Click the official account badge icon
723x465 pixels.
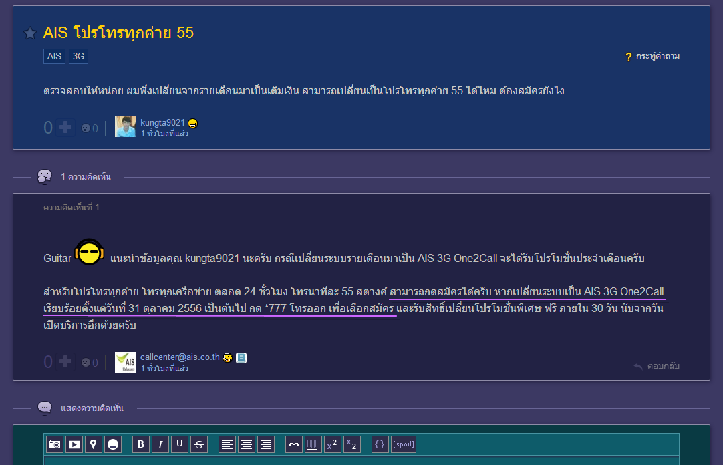[241, 357]
